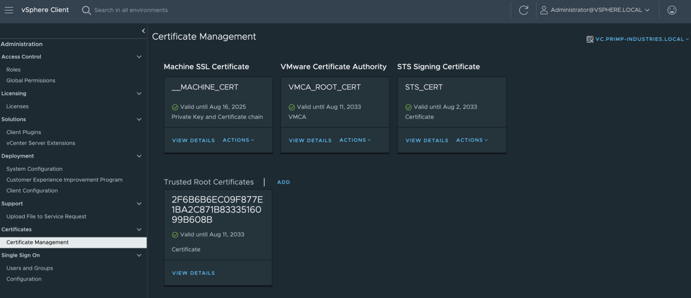691x298 pixels.
Task: Click 'Private Key and Certificate chain' text
Action: 217,117
